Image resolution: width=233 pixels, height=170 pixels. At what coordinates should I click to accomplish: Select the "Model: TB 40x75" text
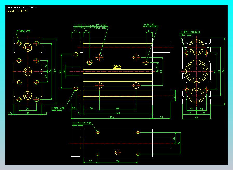[x=18, y=11]
